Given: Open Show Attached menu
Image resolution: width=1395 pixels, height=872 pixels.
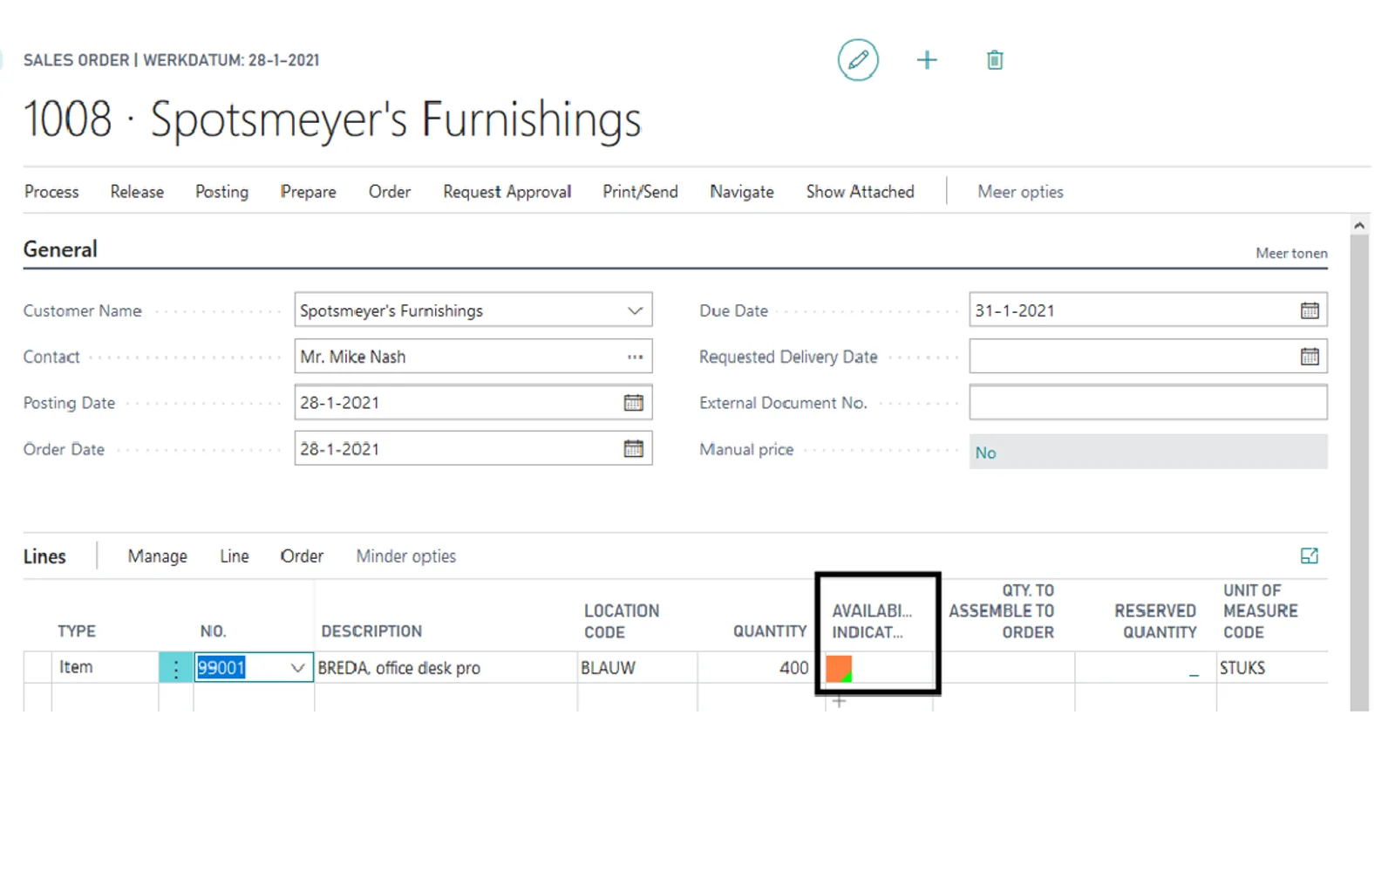Looking at the screenshot, I should click(x=860, y=192).
